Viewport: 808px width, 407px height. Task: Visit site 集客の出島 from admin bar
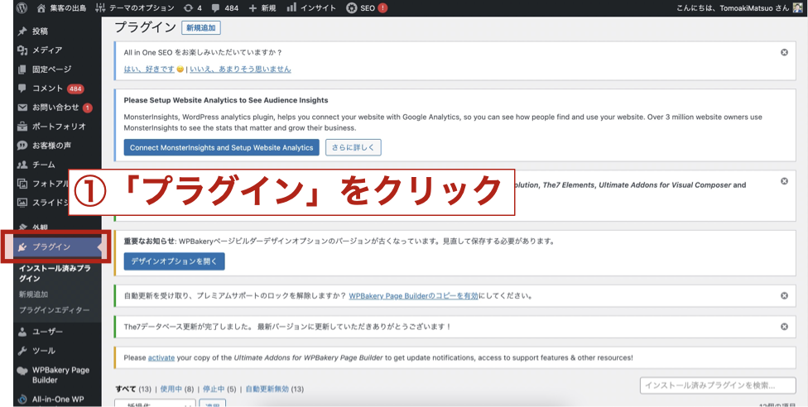click(x=62, y=7)
